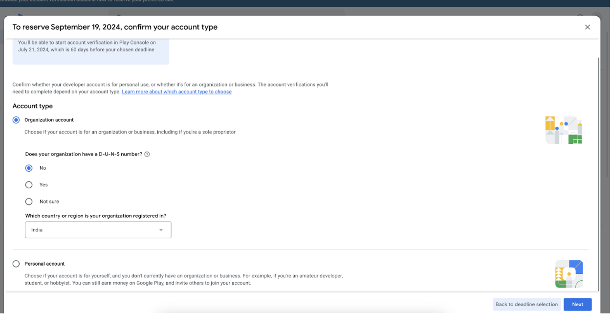Close the confirm account type dialog
Image resolution: width=611 pixels, height=314 pixels.
coord(587,27)
